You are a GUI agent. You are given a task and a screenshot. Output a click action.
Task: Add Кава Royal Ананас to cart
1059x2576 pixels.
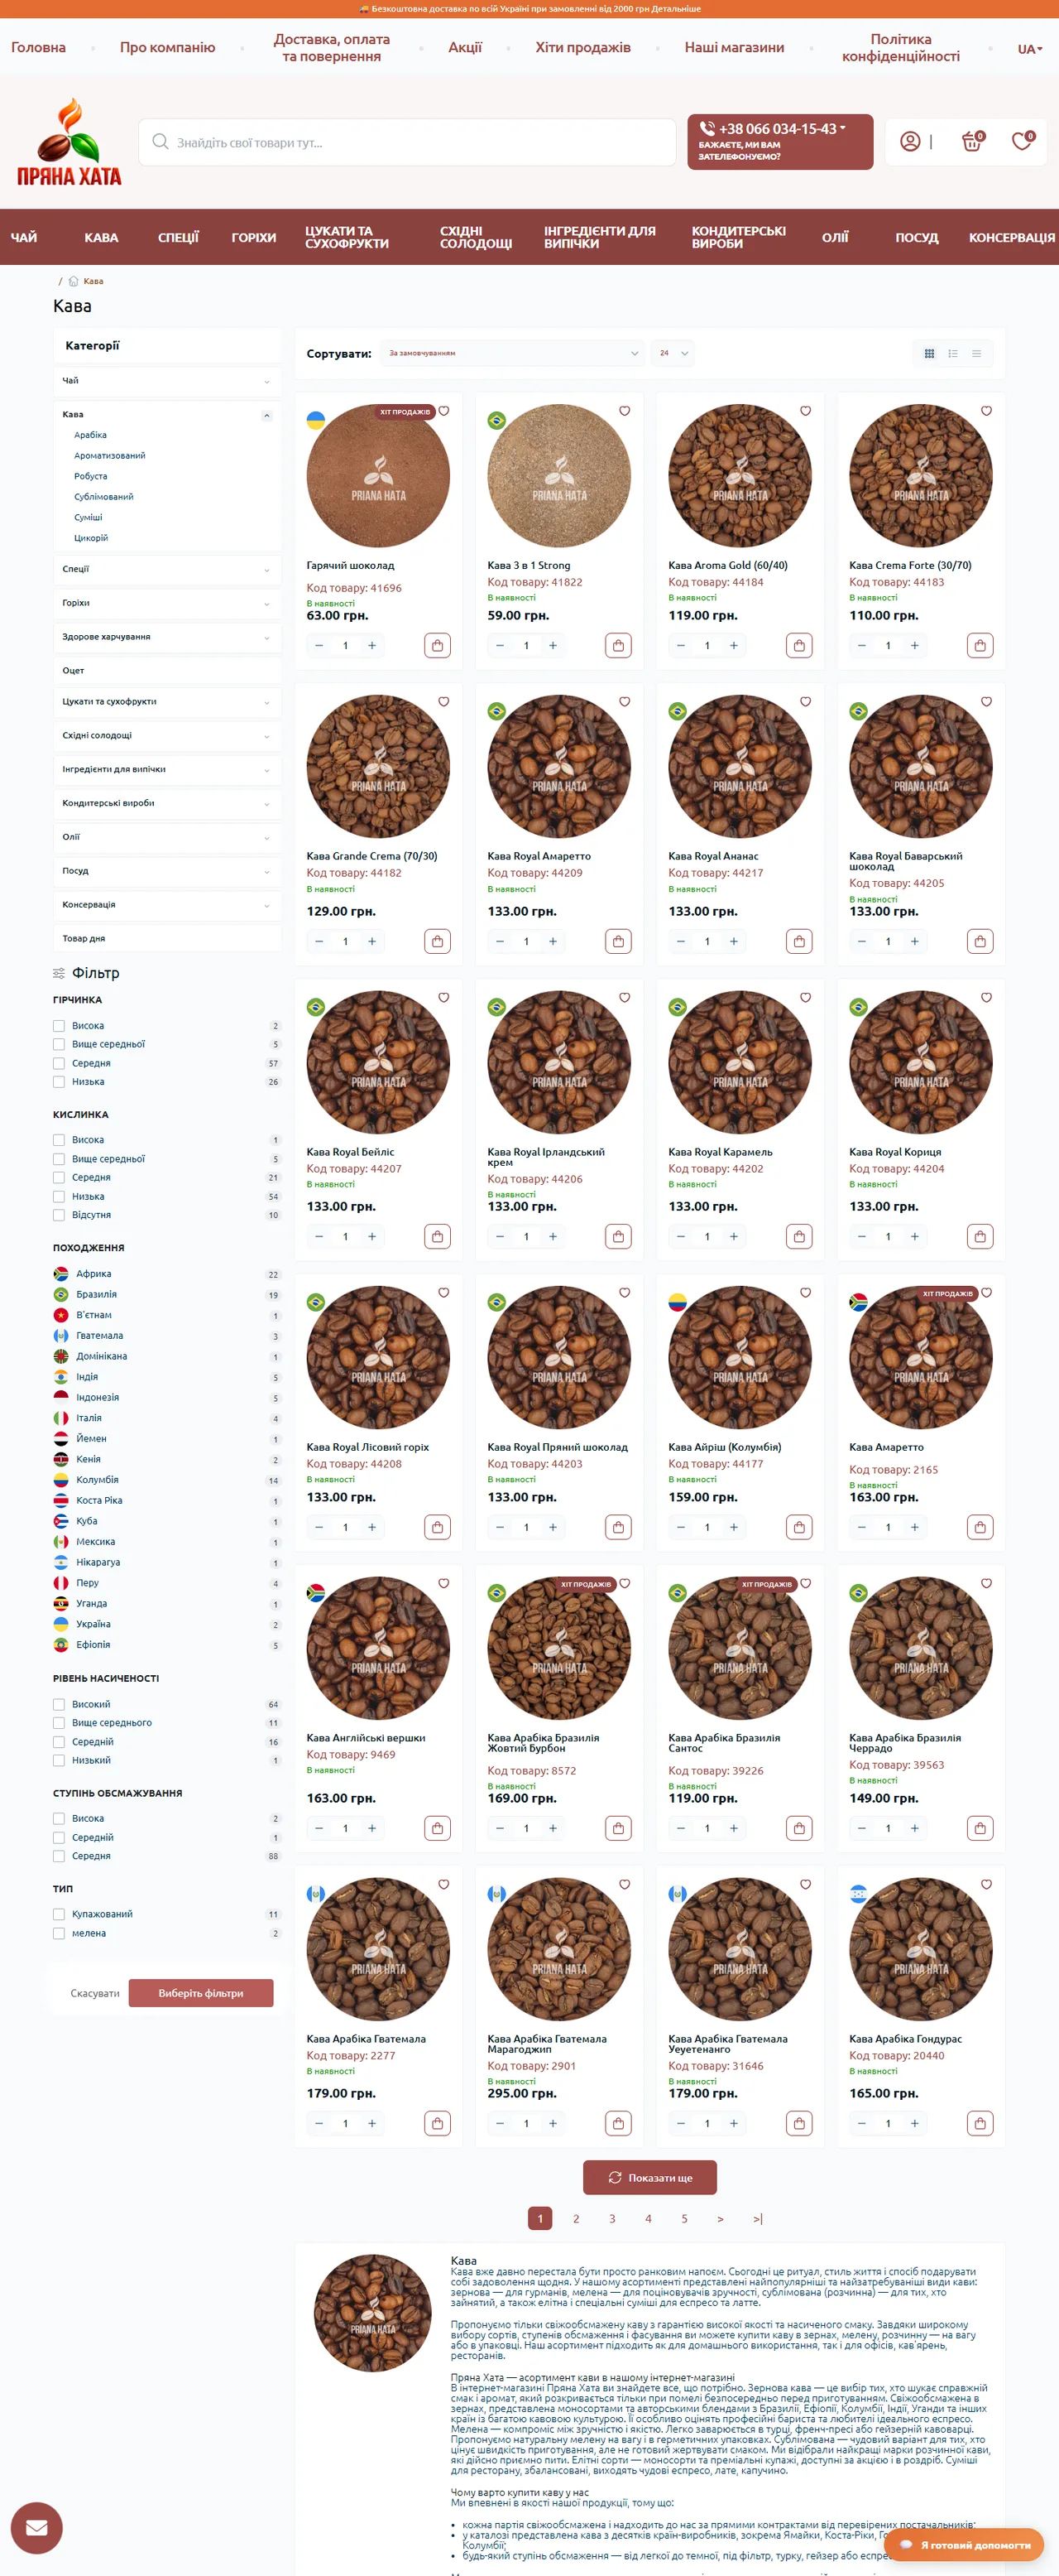click(799, 941)
